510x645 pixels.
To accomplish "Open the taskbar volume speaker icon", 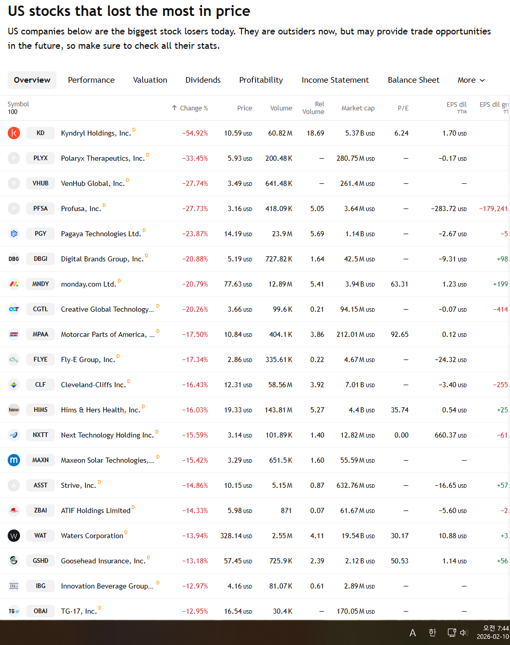I will coord(463,633).
